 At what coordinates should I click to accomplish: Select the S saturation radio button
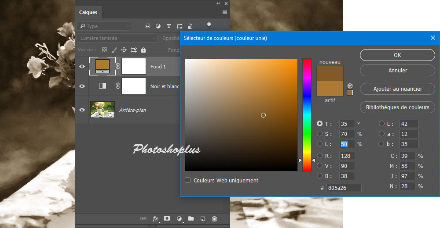pyautogui.click(x=320, y=134)
